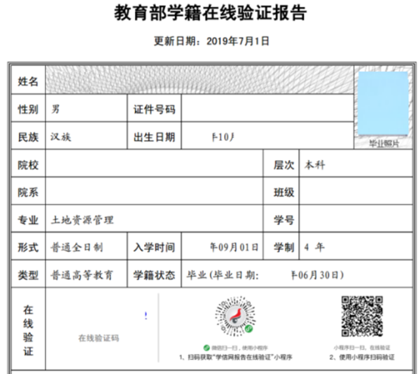
Task: Click the 出生日期 value cell
Action: point(223,137)
